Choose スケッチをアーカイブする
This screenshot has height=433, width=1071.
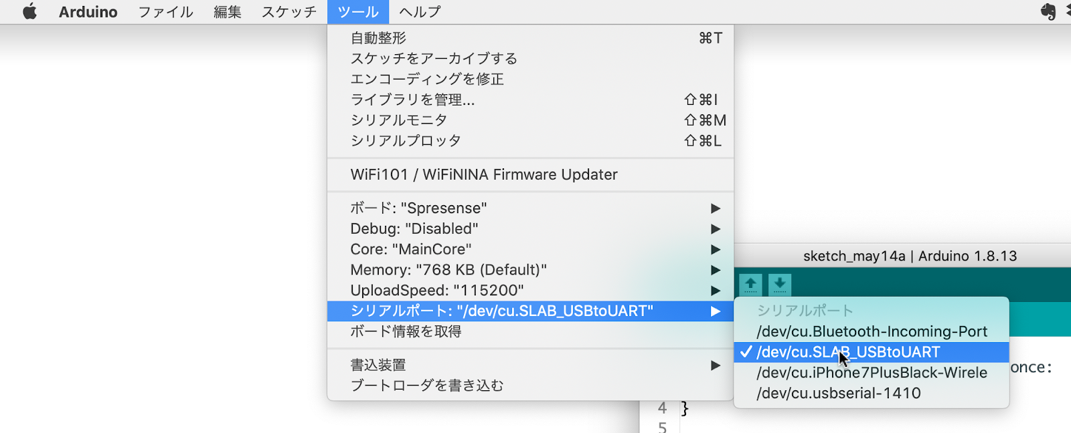coord(530,59)
